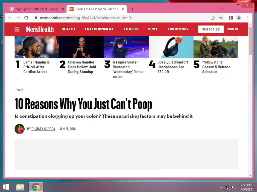This screenshot has height=192, width=257.
Task: Show hidden system tray icons
Action: point(221,187)
